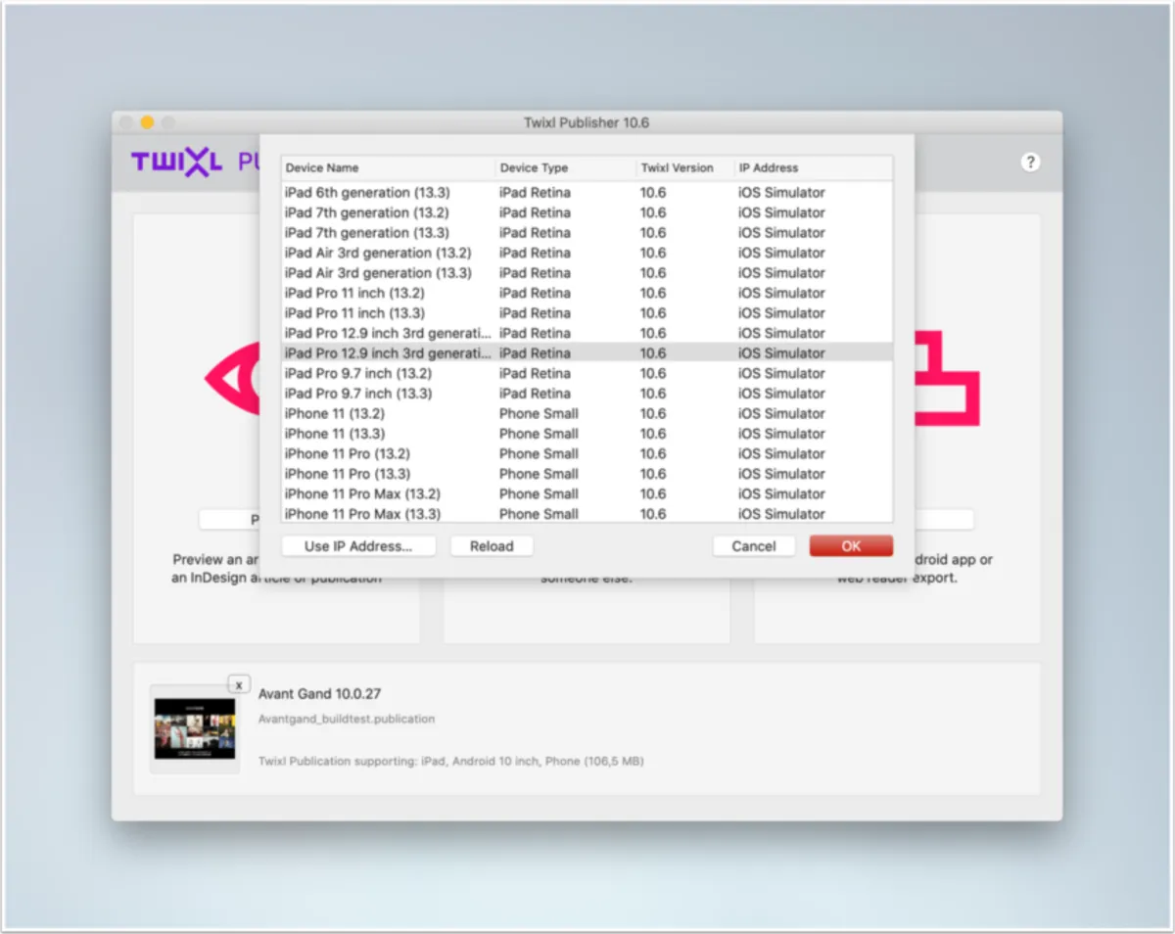Screen dimensions: 1175x934
Task: Choose iPad Pro 9.7 inch (13.2)
Action: pyautogui.click(x=587, y=373)
